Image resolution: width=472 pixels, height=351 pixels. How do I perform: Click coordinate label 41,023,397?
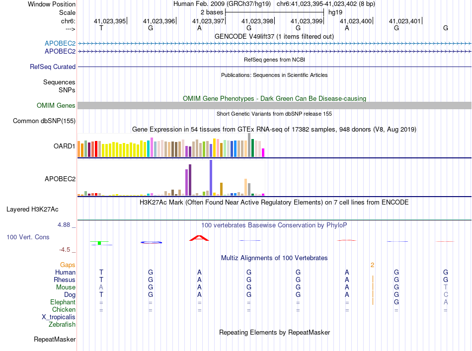[208, 21]
